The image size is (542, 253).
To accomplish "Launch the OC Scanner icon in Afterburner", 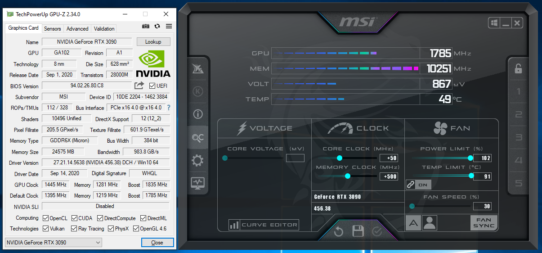I will pos(198,137).
